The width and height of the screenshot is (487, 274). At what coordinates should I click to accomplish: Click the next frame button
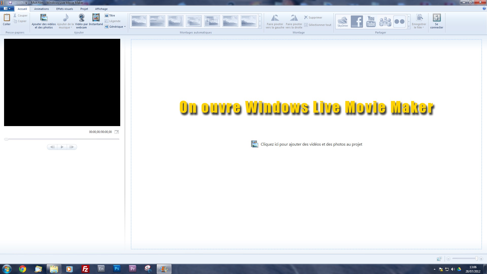(x=72, y=147)
